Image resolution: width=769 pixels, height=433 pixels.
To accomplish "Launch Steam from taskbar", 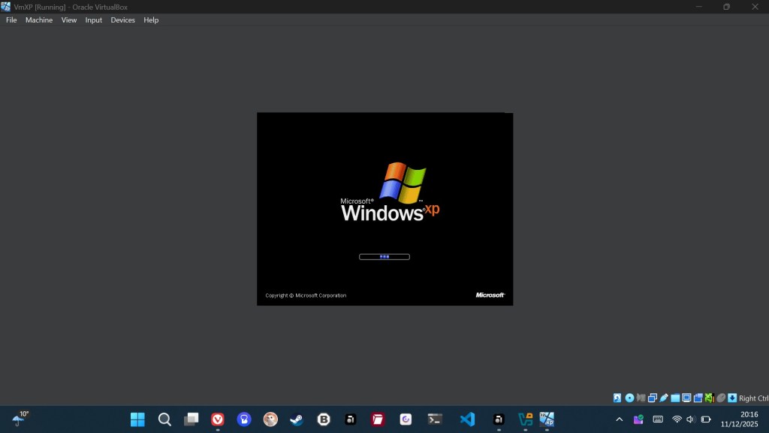I will (297, 419).
